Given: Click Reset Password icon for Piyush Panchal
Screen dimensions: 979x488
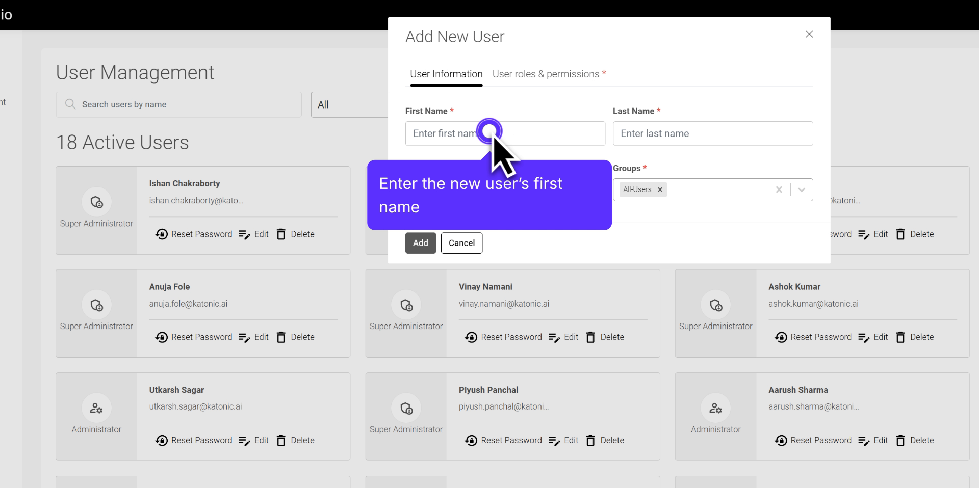Looking at the screenshot, I should click(x=471, y=441).
